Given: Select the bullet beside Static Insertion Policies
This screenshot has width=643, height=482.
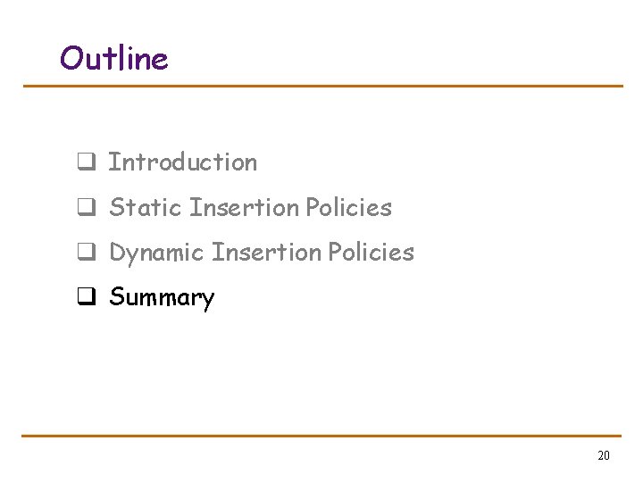Looking at the screenshot, I should (85, 209).
